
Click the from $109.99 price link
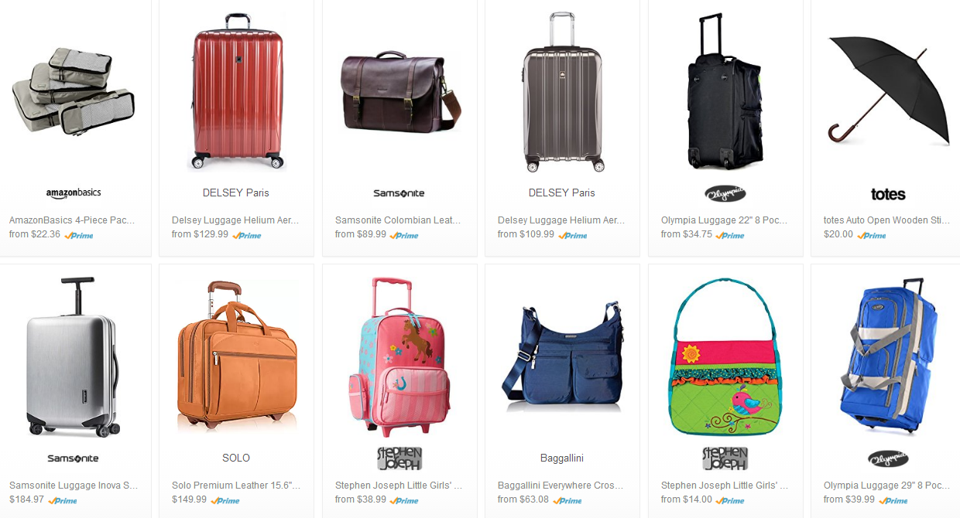tap(526, 234)
